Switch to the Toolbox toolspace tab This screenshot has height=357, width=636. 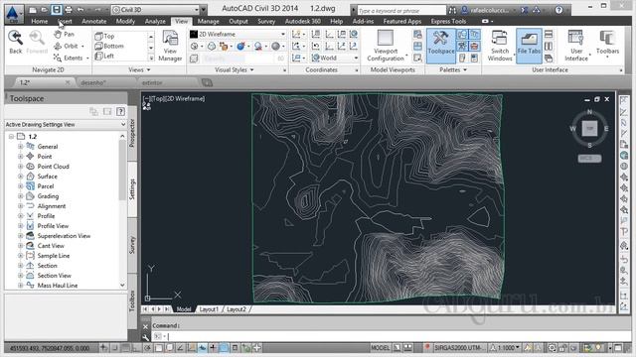click(132, 300)
